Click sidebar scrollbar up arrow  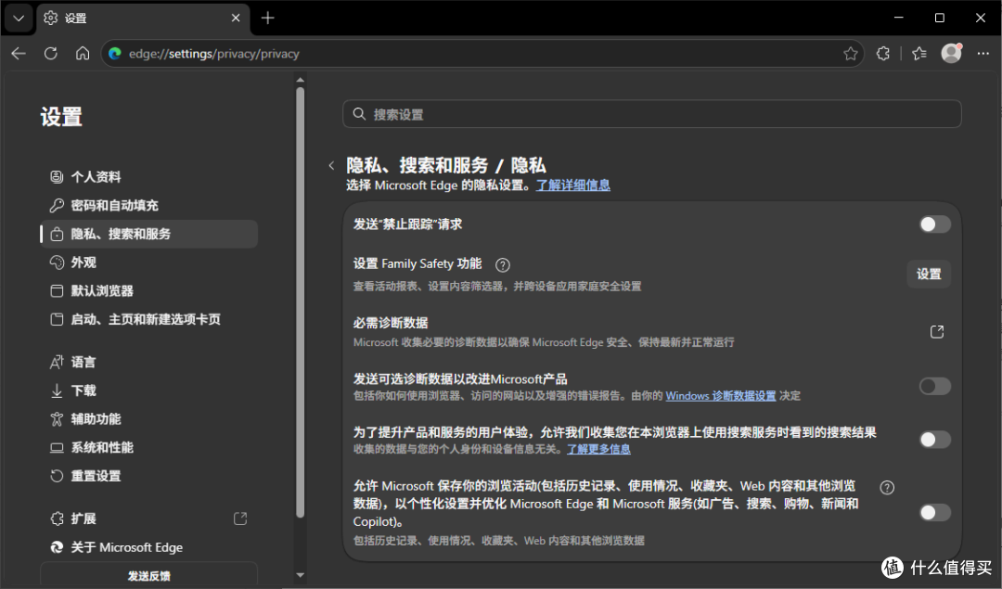tap(301, 80)
